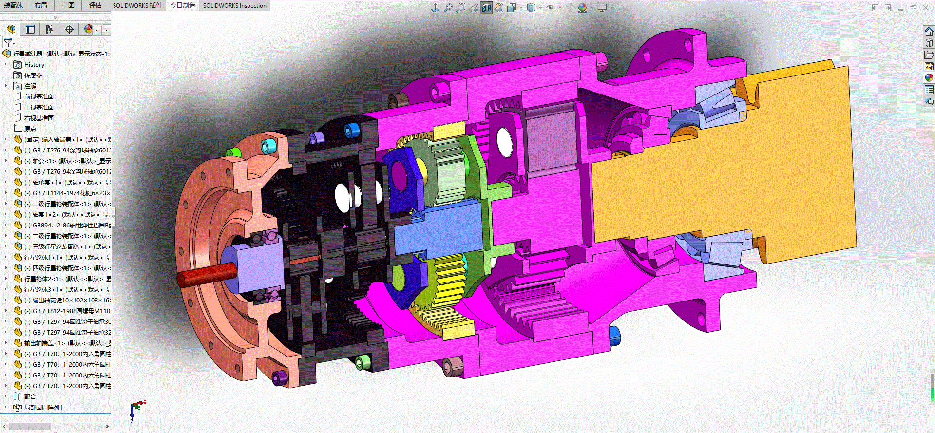Switch to the 评估 tab

[x=95, y=5]
